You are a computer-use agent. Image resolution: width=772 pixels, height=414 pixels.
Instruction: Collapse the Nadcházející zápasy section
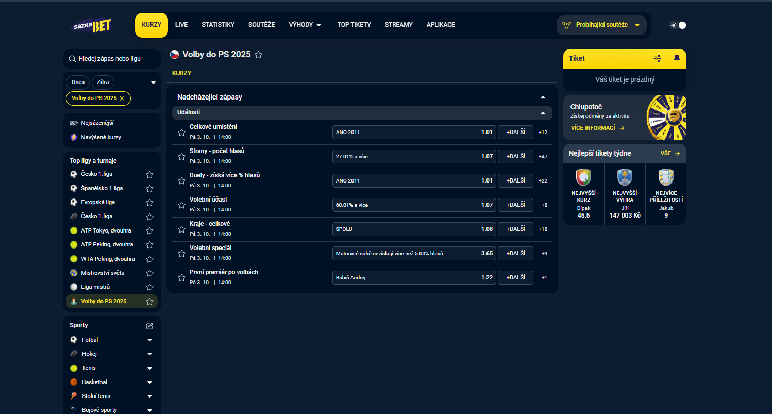pyautogui.click(x=542, y=97)
